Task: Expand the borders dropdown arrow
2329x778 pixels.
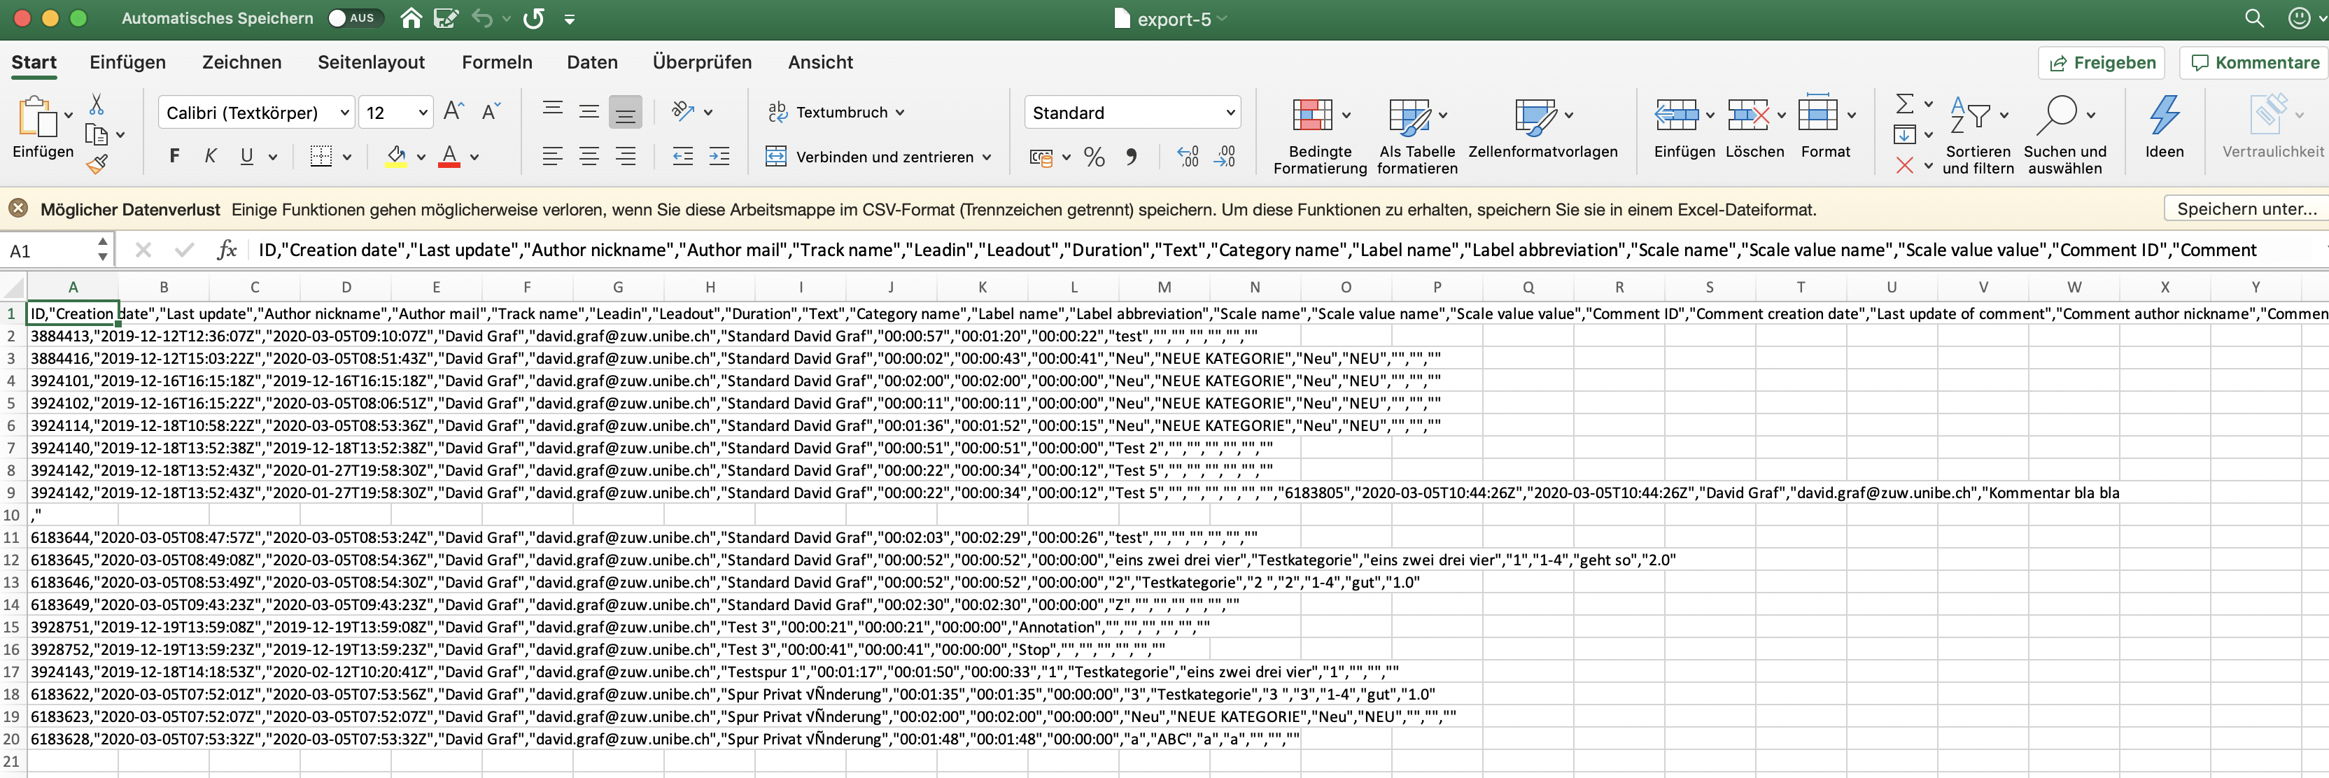Action: [347, 157]
